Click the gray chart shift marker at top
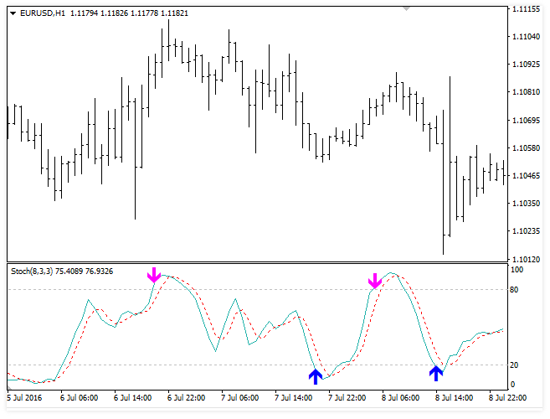 coord(406,8)
